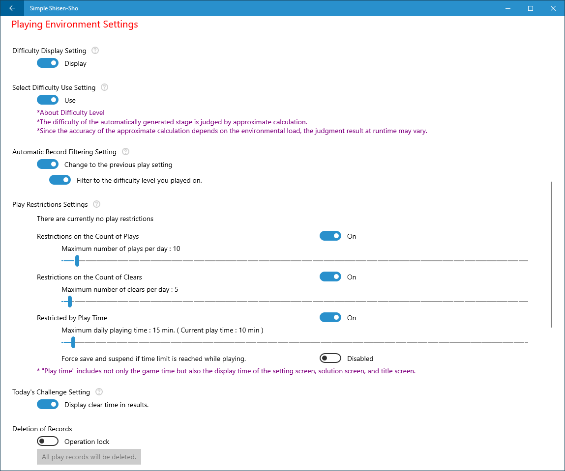This screenshot has height=471, width=565.
Task: Open help for Difficulty Display Setting
Action: click(95, 51)
